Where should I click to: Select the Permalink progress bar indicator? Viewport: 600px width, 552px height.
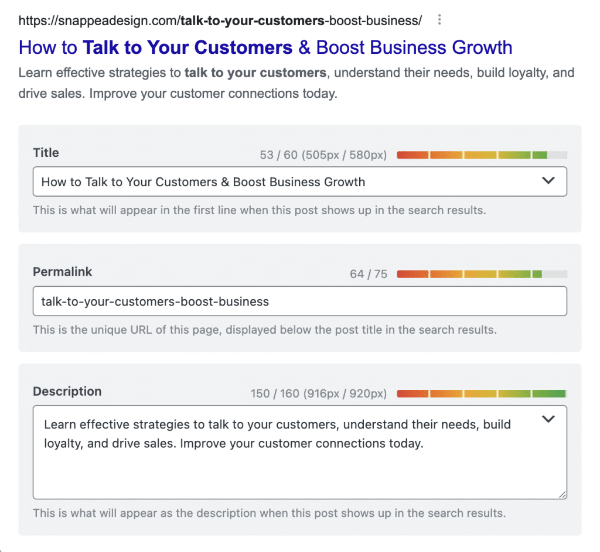pyautogui.click(x=482, y=273)
